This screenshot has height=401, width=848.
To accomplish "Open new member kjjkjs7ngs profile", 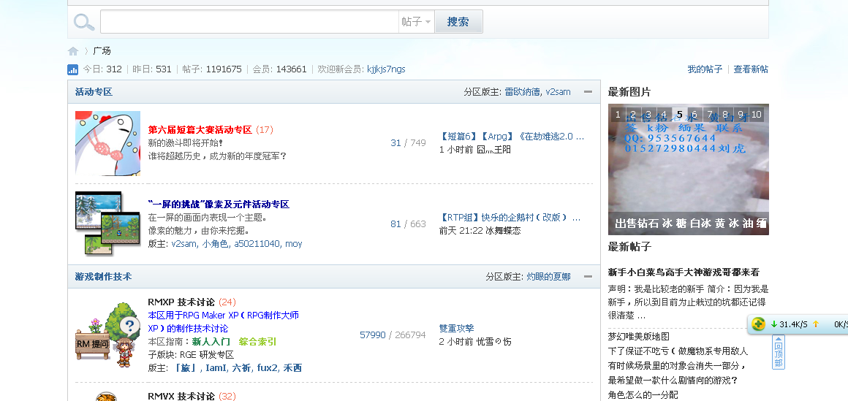I will [x=386, y=69].
